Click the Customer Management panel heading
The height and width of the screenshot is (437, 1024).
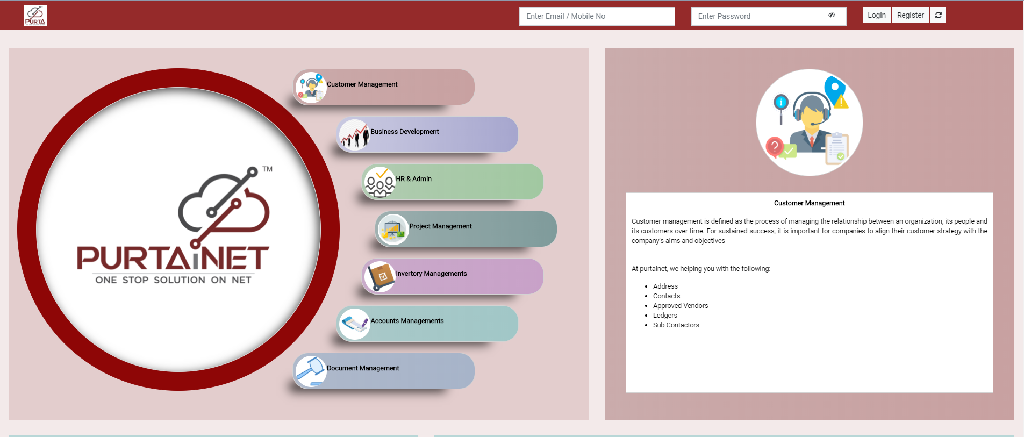point(809,203)
